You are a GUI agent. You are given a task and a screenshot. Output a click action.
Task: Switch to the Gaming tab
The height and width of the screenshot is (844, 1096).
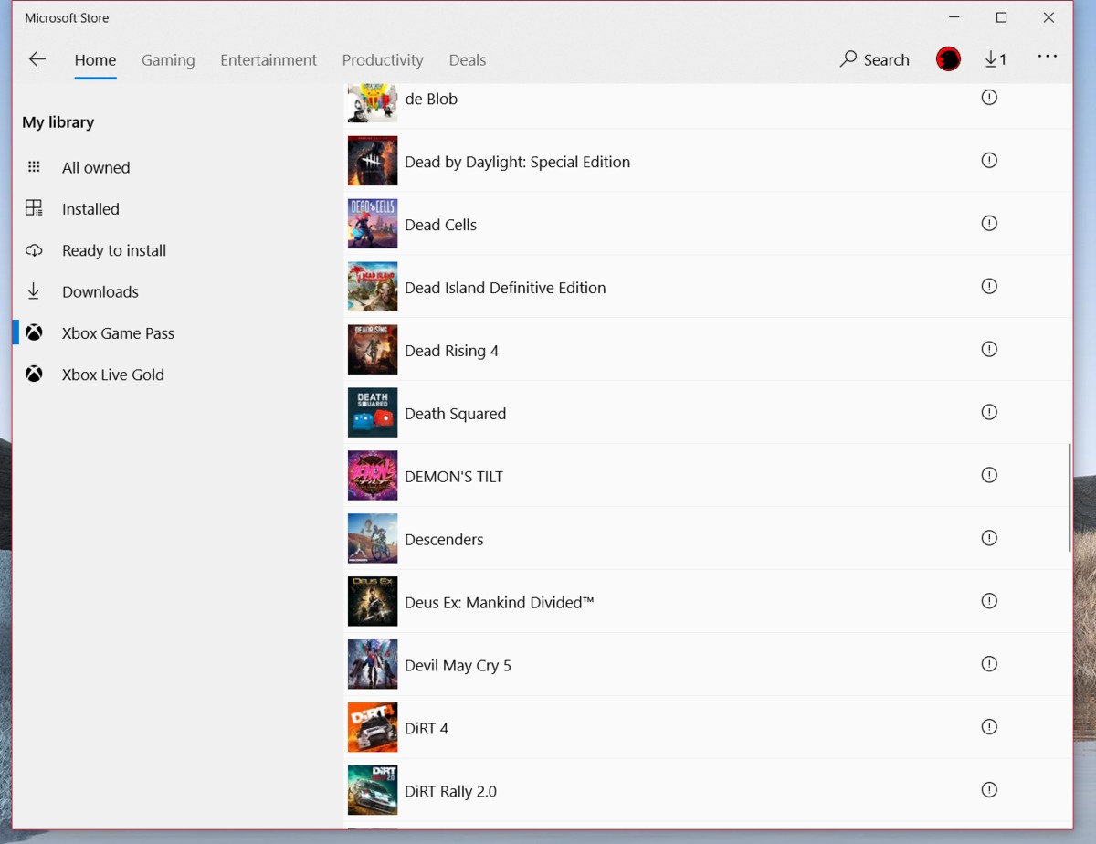click(168, 60)
